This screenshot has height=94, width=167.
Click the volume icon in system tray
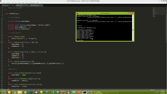[x=158, y=92]
